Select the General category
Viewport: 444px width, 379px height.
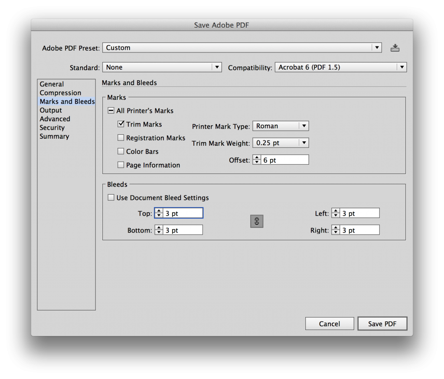coord(66,84)
